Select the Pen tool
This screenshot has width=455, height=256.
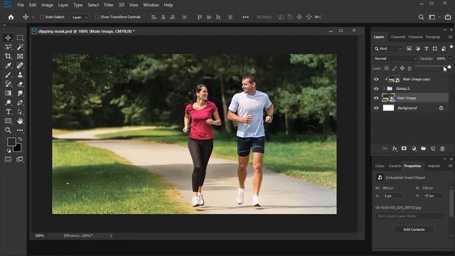(20, 102)
